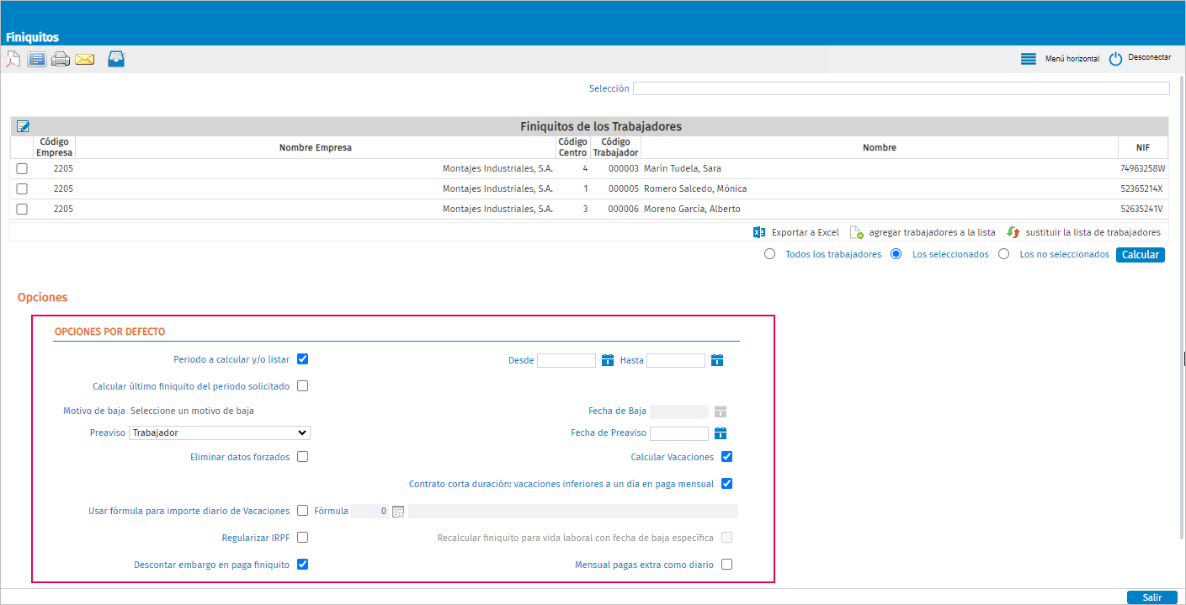Click the PDF export icon in toolbar
Image resolution: width=1186 pixels, height=605 pixels.
click(x=13, y=60)
